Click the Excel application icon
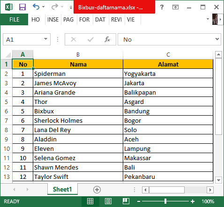This screenshot has height=207, width=224. [9, 7]
